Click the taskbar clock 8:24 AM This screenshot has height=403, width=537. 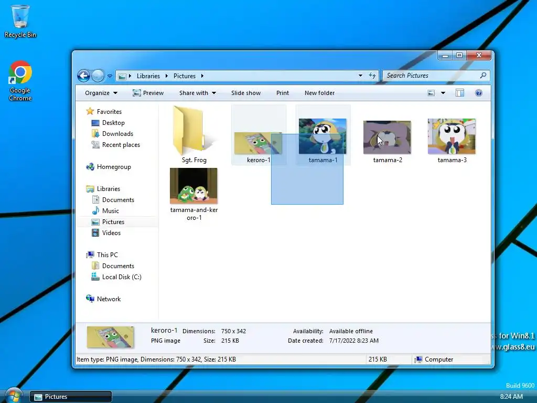pyautogui.click(x=511, y=397)
